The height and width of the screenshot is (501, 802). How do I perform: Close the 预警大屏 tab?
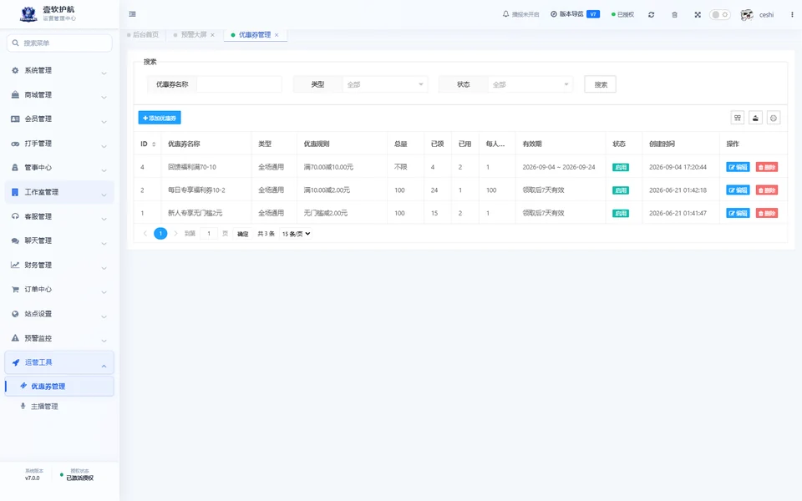click(213, 35)
